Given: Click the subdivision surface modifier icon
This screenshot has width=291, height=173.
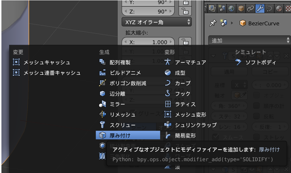Looking at the screenshot, I should 102,146.
